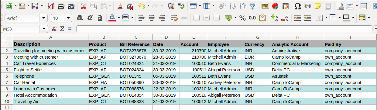Click into the formula input line

(x=224, y=29)
